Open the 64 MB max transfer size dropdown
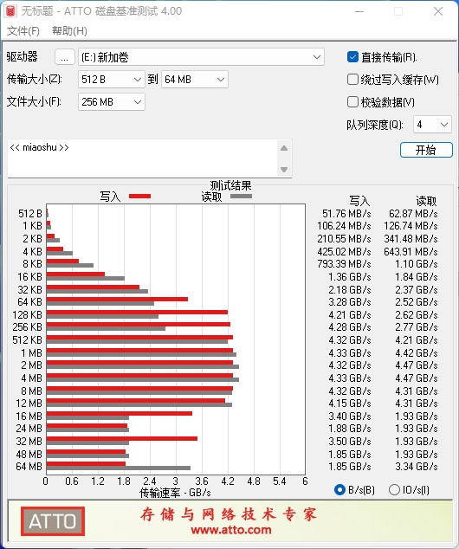Viewport: 459px width, 549px height. (x=195, y=80)
